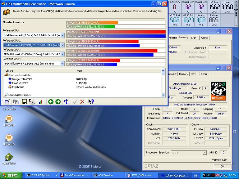Open Reference-CPU 1 dropdown arrow

point(62,35)
